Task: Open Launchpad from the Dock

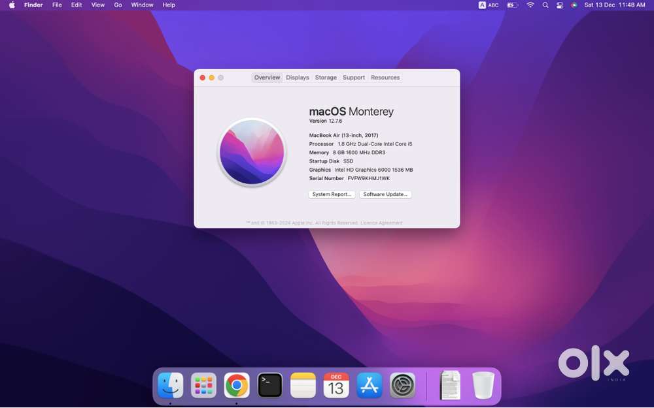Action: click(203, 385)
